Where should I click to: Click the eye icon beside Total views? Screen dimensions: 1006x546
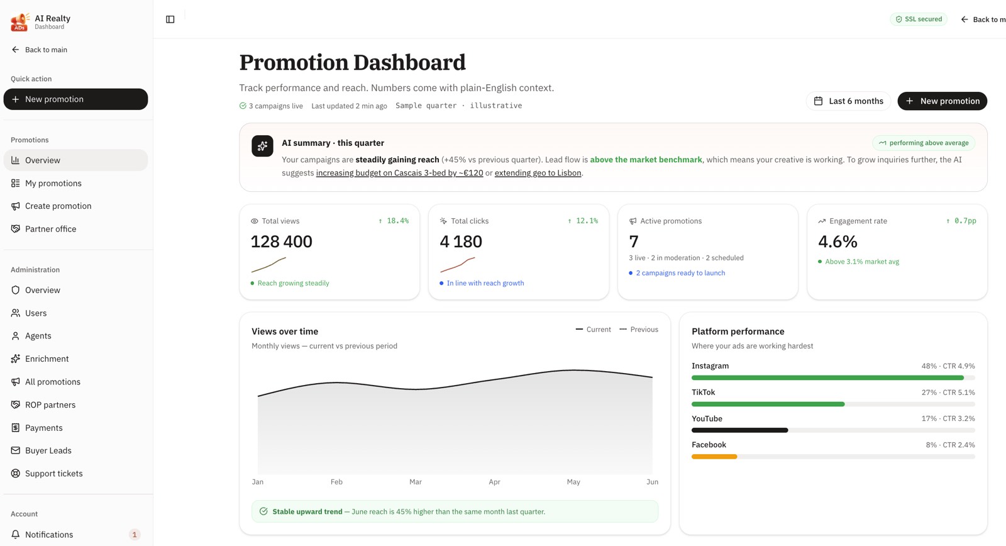pyautogui.click(x=255, y=221)
